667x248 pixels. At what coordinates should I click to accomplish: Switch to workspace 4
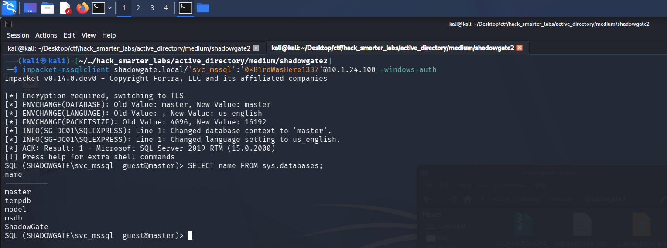(x=166, y=7)
